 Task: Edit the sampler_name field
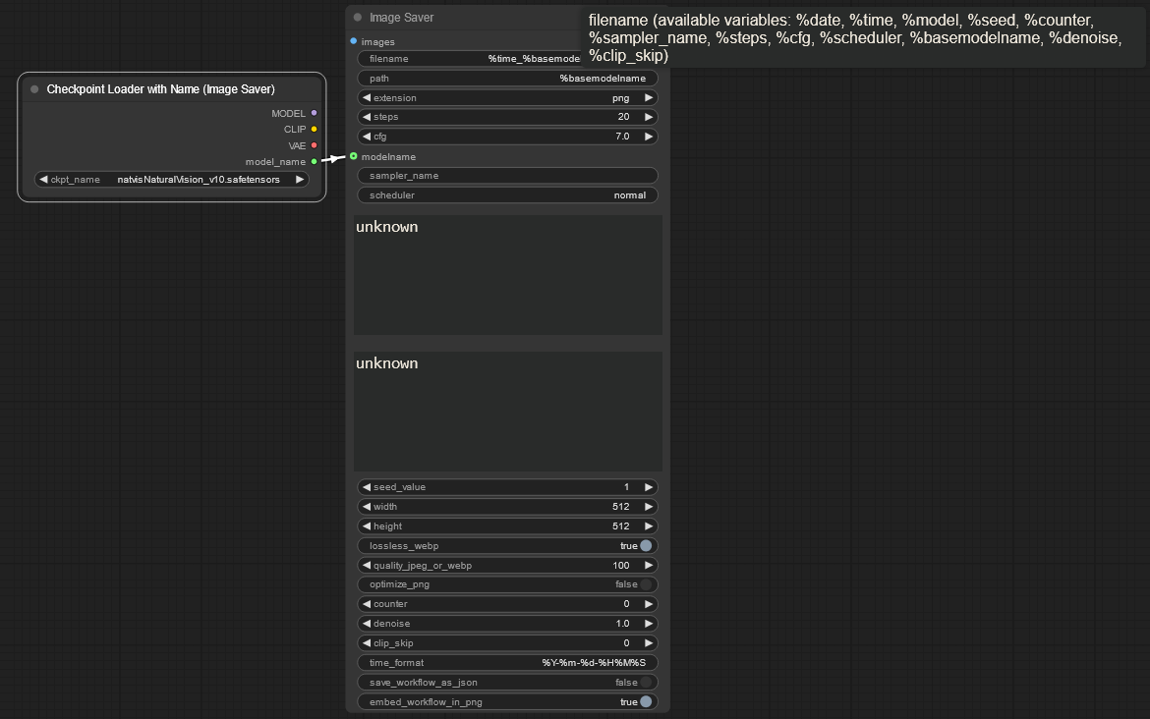pyautogui.click(x=507, y=176)
